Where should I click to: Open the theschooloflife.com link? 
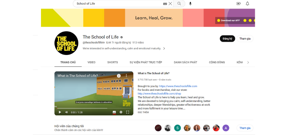point(178,86)
